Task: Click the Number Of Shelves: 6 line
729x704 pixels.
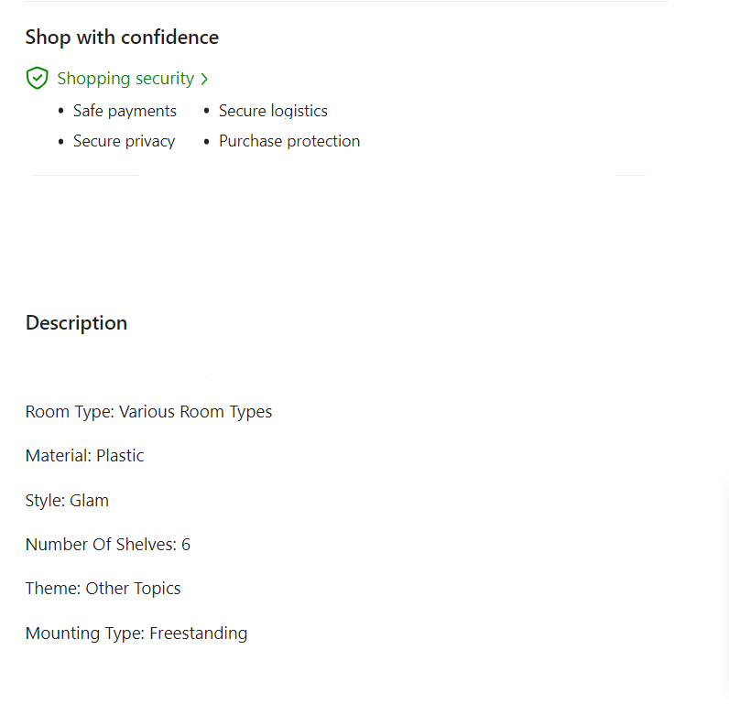Action: pyautogui.click(x=108, y=545)
